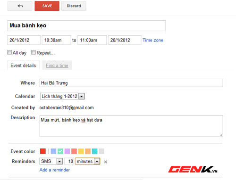Select the gray event color swatch
The image size is (236, 180).
click(101, 151)
